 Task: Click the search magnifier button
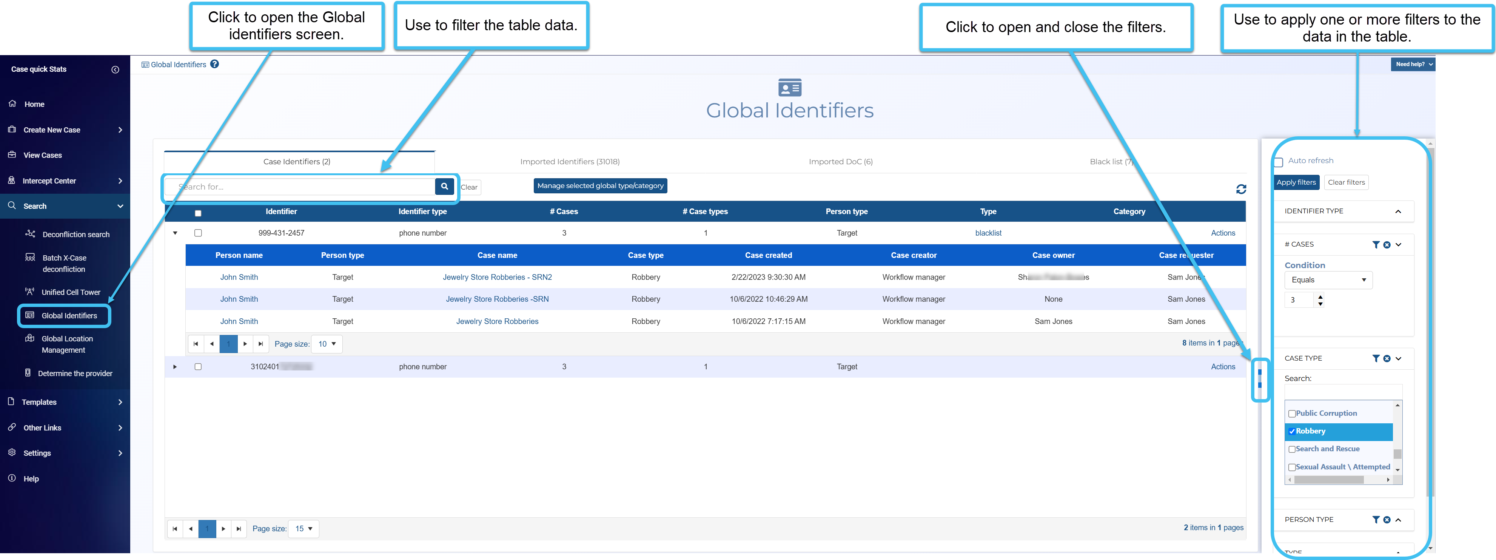(x=444, y=187)
